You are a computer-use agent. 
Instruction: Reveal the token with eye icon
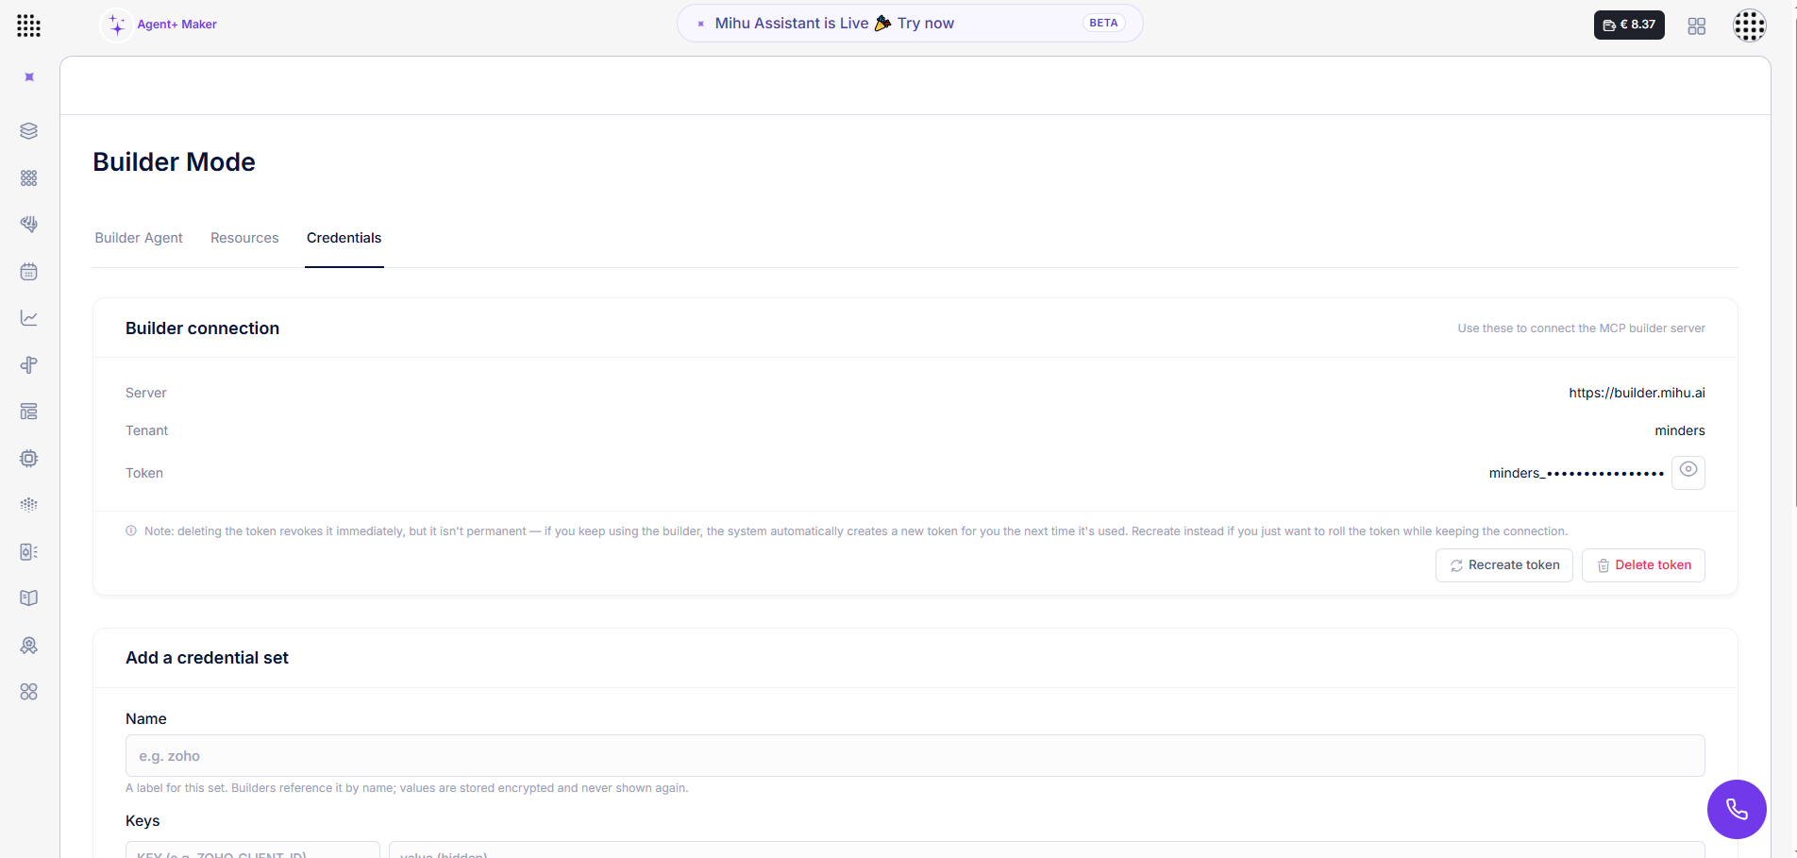click(x=1688, y=471)
